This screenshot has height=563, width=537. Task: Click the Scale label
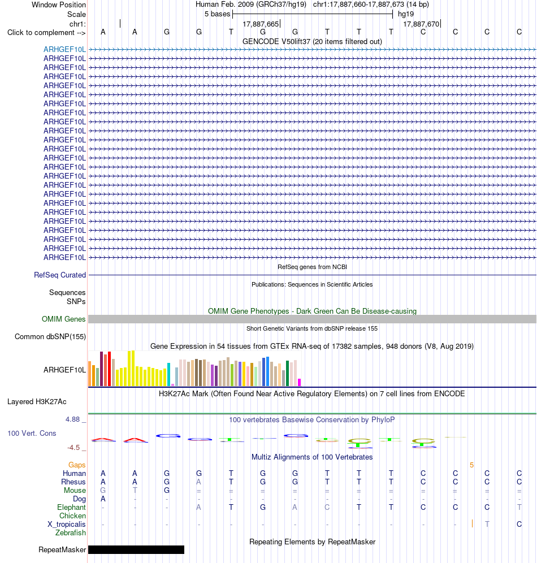click(x=76, y=14)
